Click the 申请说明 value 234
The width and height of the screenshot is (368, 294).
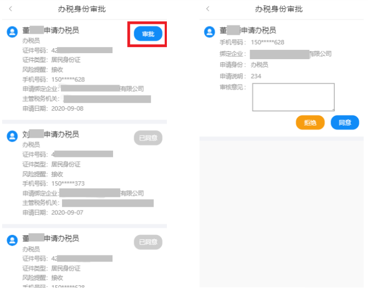256,76
